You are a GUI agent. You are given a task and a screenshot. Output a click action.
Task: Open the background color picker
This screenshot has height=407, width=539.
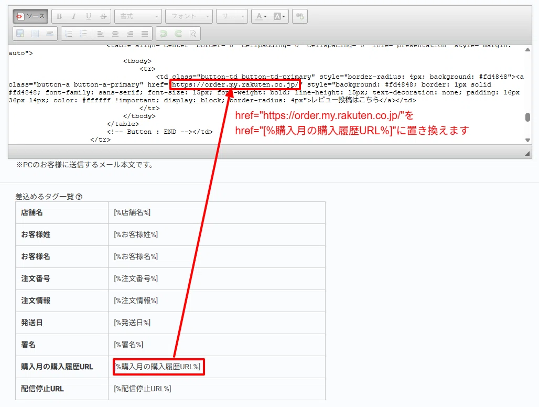pos(279,16)
